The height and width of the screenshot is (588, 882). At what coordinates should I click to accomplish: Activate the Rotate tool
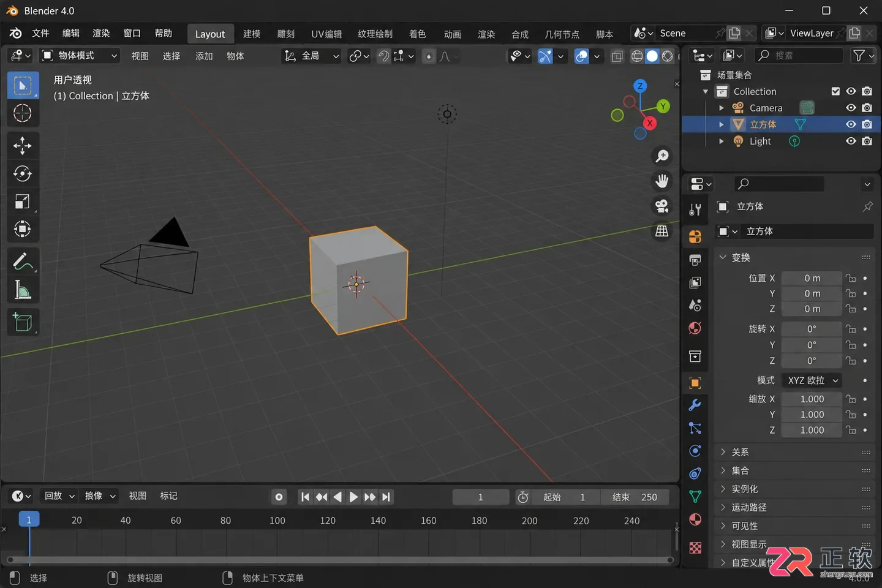23,174
